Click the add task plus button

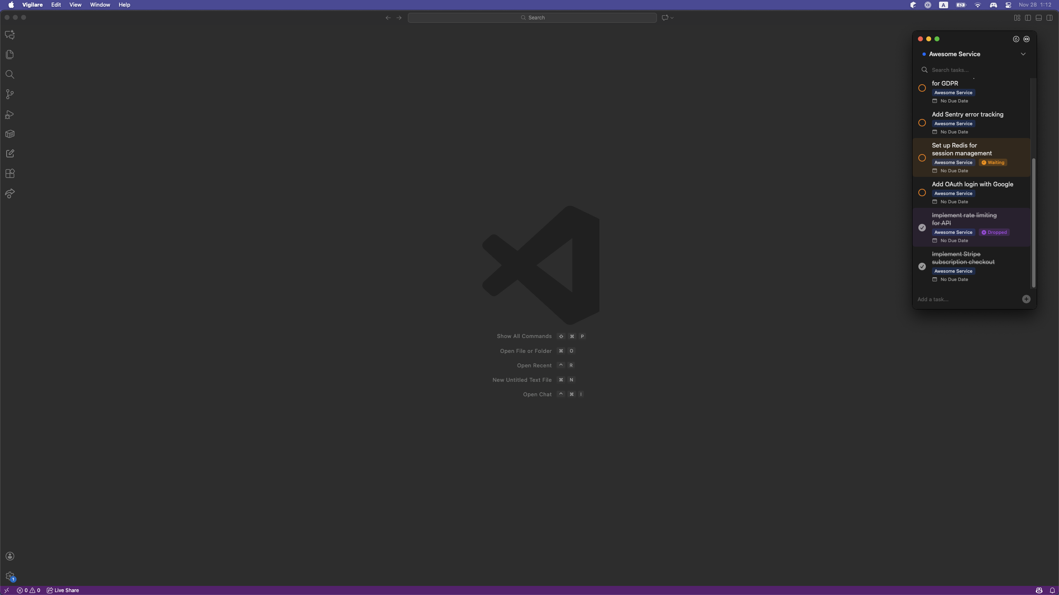[1026, 299]
